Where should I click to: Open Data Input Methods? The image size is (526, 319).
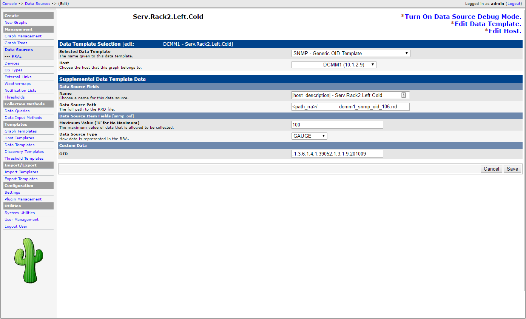tap(23, 118)
